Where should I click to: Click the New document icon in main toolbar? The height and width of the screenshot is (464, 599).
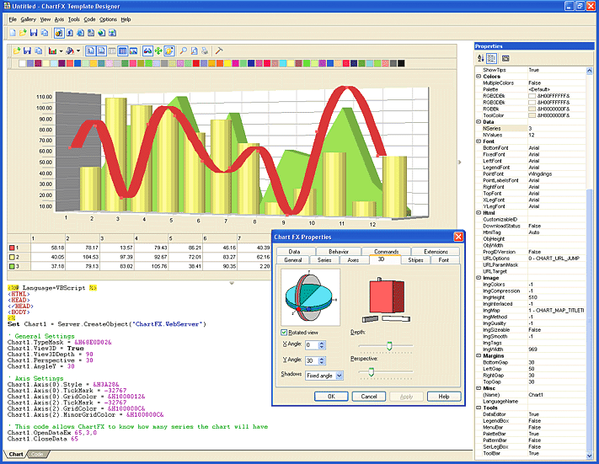[x=13, y=33]
